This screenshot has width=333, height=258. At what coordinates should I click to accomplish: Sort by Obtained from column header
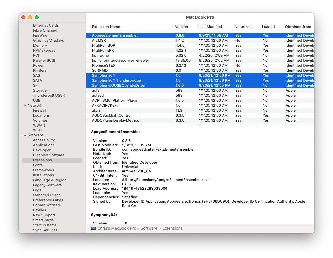pos(298,27)
